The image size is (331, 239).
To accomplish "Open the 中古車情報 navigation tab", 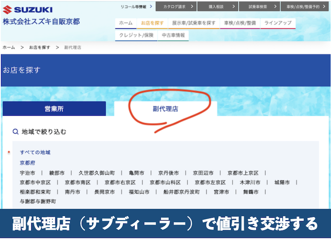I will (x=173, y=35).
